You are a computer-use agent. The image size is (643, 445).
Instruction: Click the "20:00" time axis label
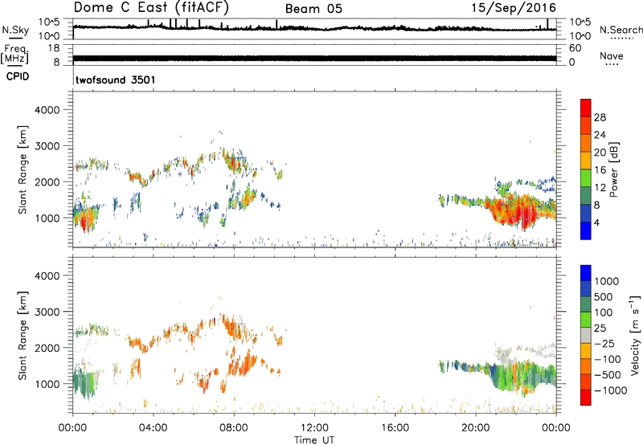point(476,428)
